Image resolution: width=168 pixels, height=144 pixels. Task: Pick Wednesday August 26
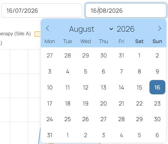click(x=85, y=119)
